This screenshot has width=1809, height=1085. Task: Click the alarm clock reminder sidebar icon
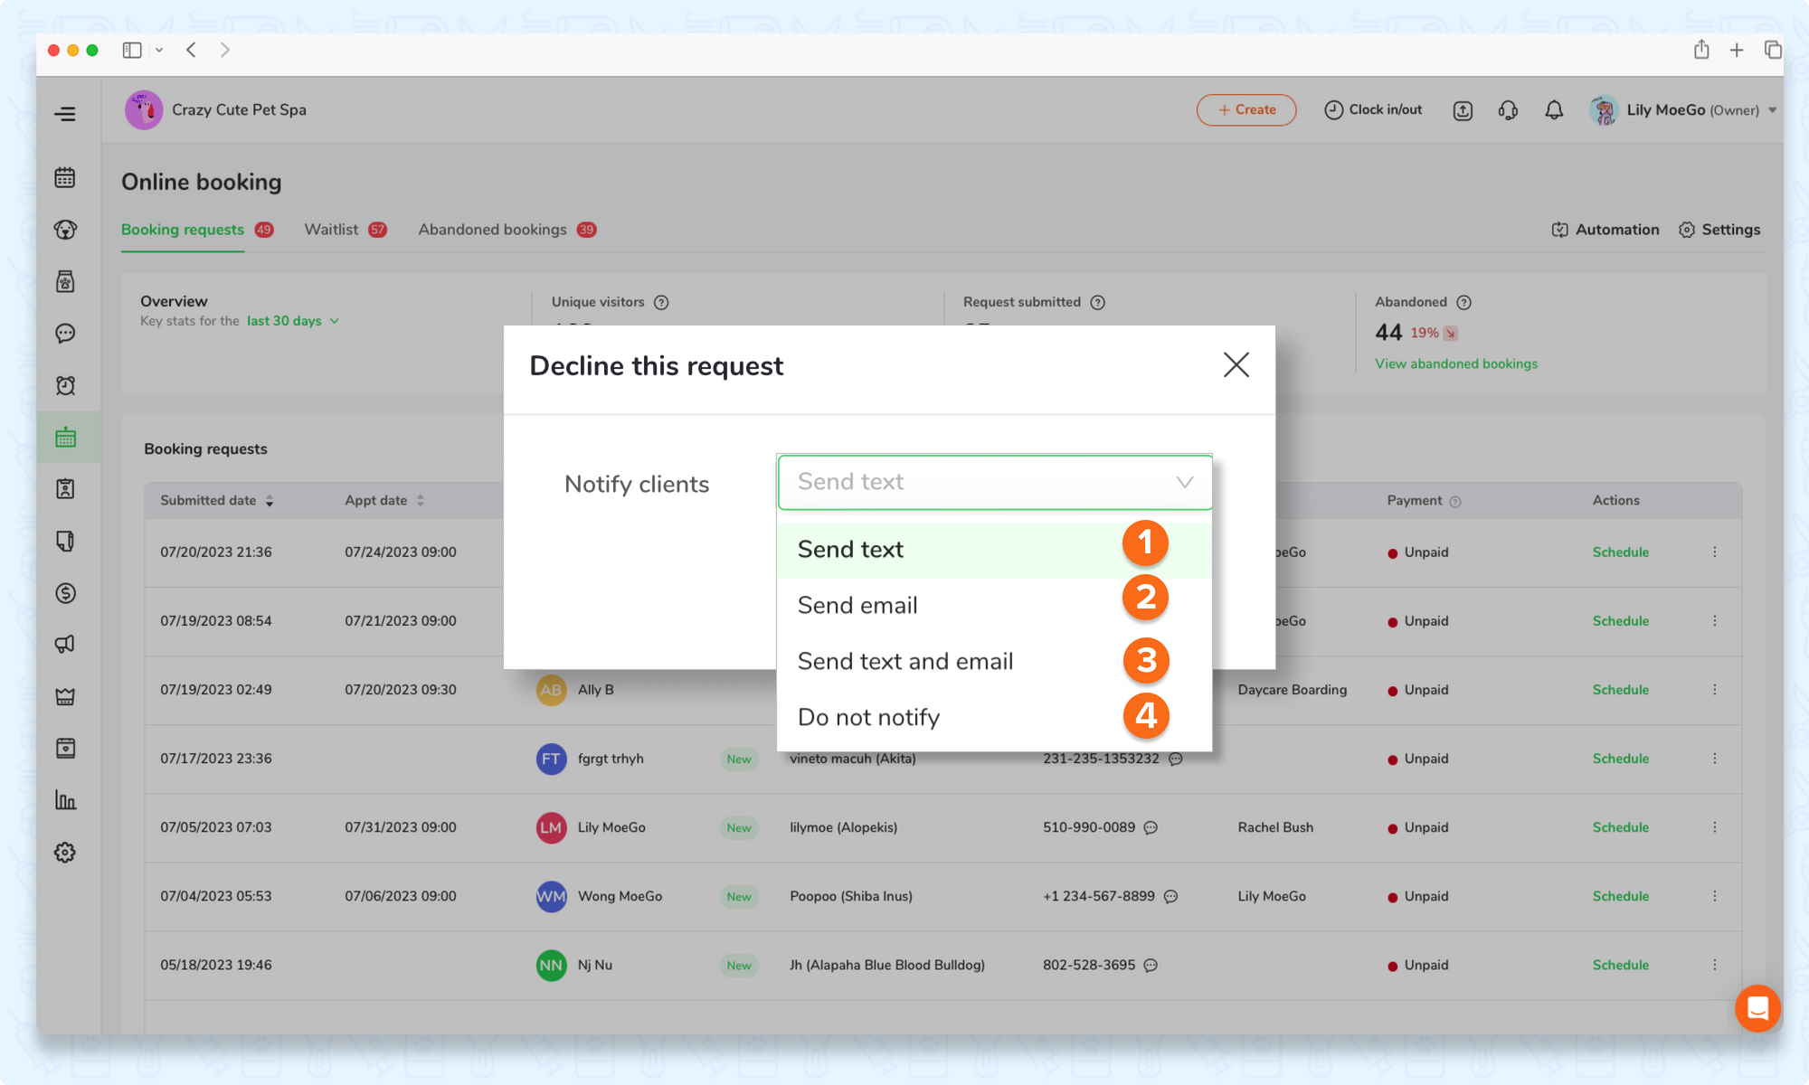point(65,386)
